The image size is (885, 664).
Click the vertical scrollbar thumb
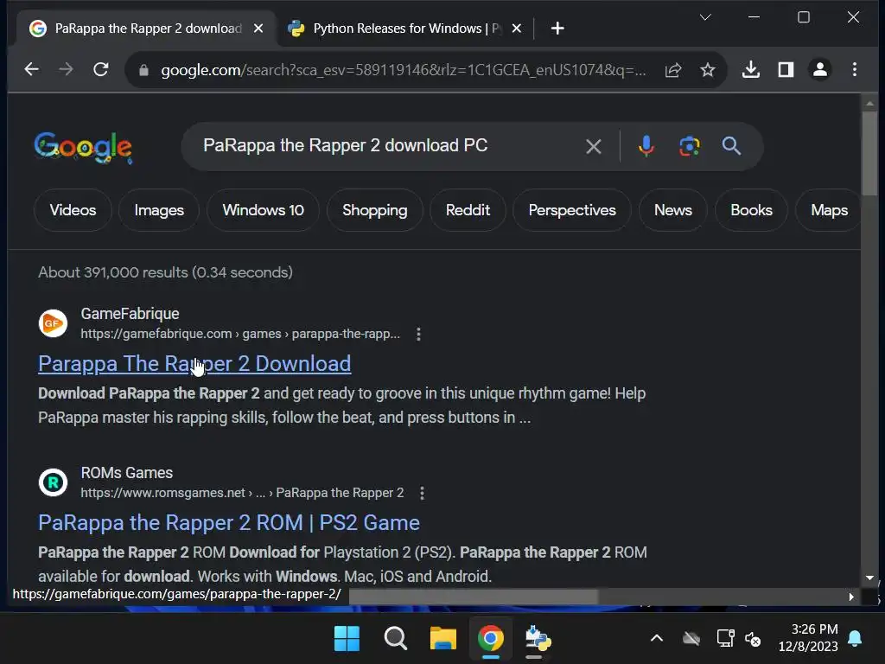point(869,153)
